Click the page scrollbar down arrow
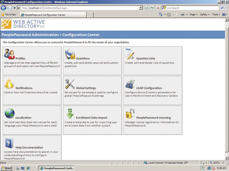The image size is (229, 171). (227, 158)
